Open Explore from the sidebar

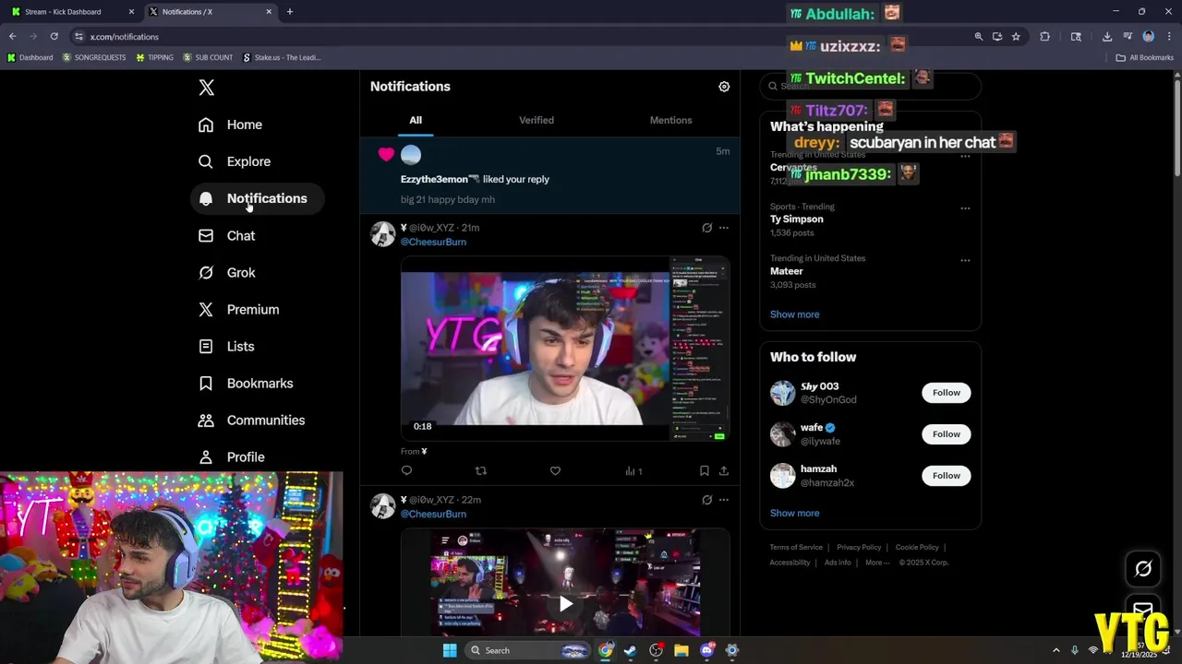click(235, 161)
